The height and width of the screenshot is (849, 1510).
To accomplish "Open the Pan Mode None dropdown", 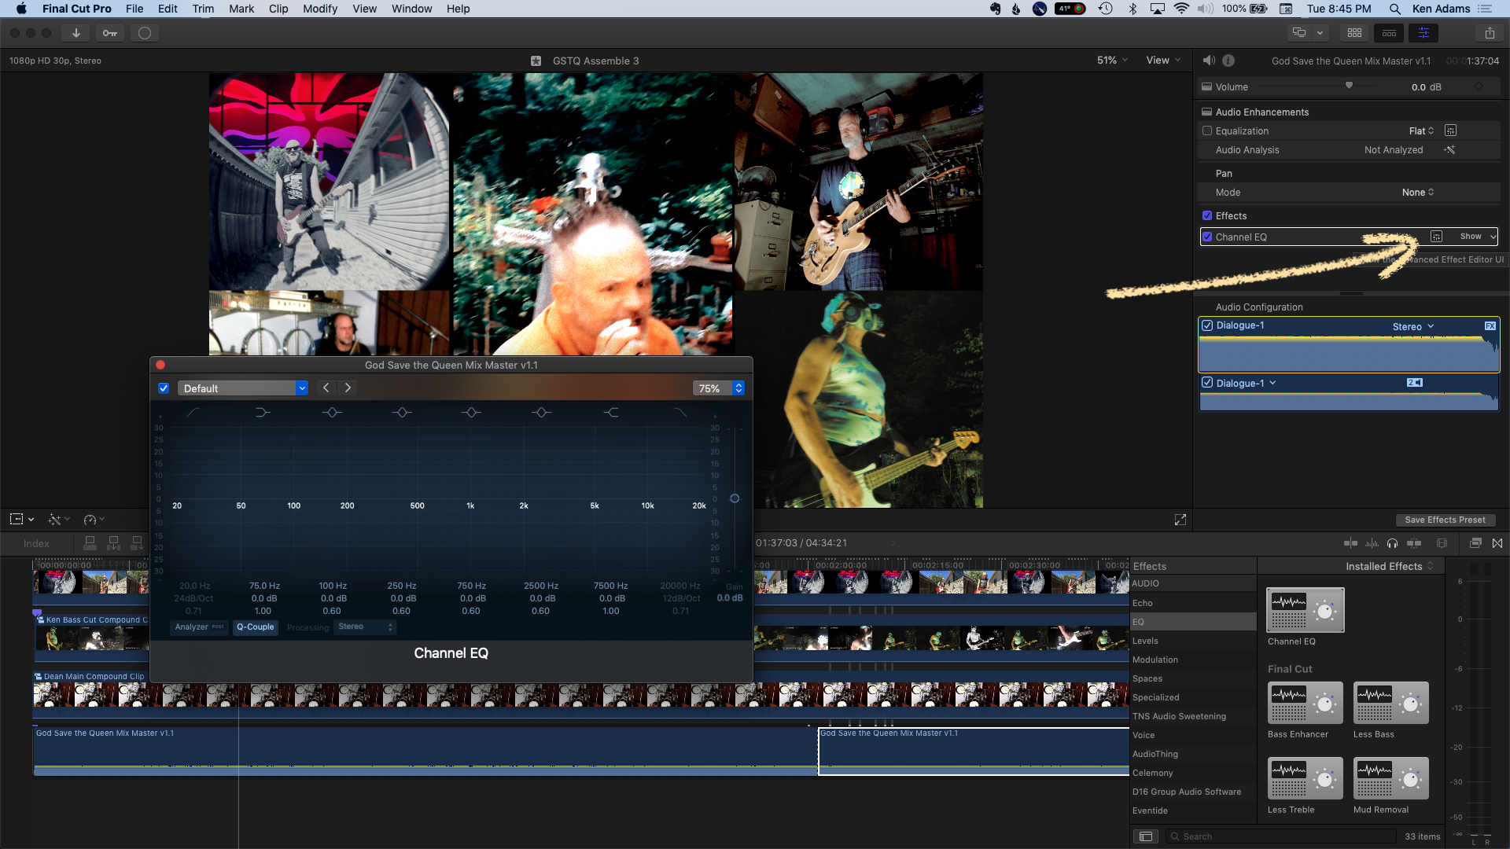I will 1417,193.
